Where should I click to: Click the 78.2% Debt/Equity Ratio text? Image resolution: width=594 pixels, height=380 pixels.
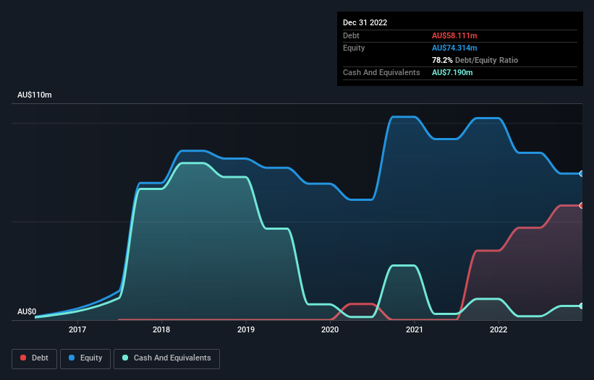click(475, 60)
